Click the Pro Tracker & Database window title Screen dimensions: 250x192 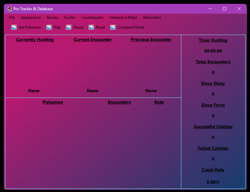[x=33, y=9]
